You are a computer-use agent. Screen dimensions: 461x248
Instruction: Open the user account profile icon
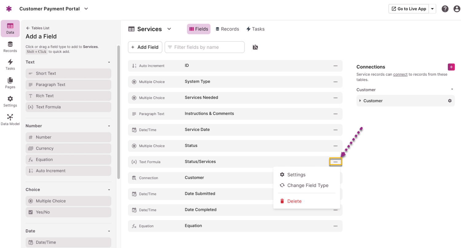coord(457,9)
